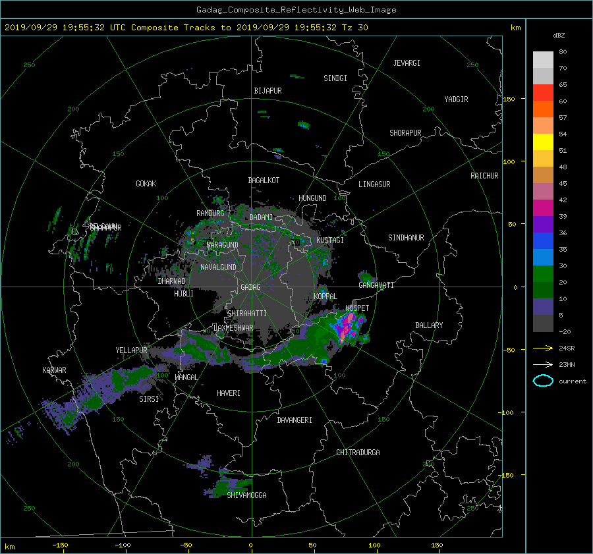This screenshot has height=554, width=593.
Task: Select the 30 dBZ bright green swatch
Action: [x=543, y=274]
